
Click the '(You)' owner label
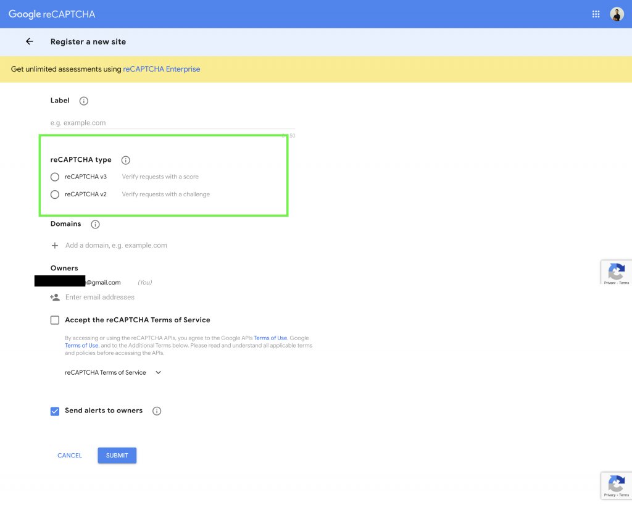(144, 283)
